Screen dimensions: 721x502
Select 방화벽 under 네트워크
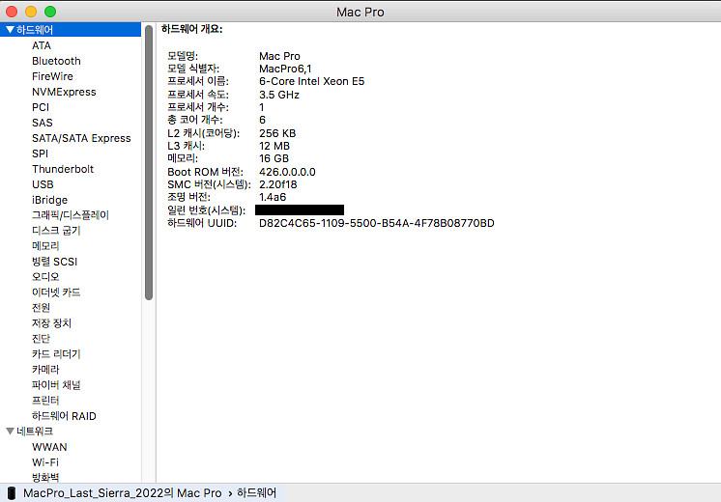(45, 478)
